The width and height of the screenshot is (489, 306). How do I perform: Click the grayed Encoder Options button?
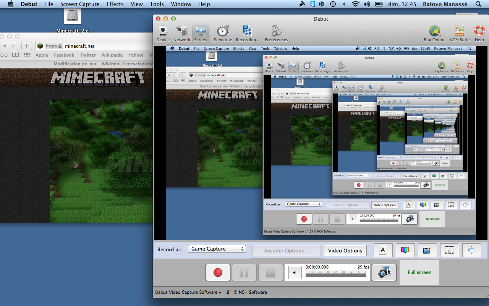[x=286, y=251]
